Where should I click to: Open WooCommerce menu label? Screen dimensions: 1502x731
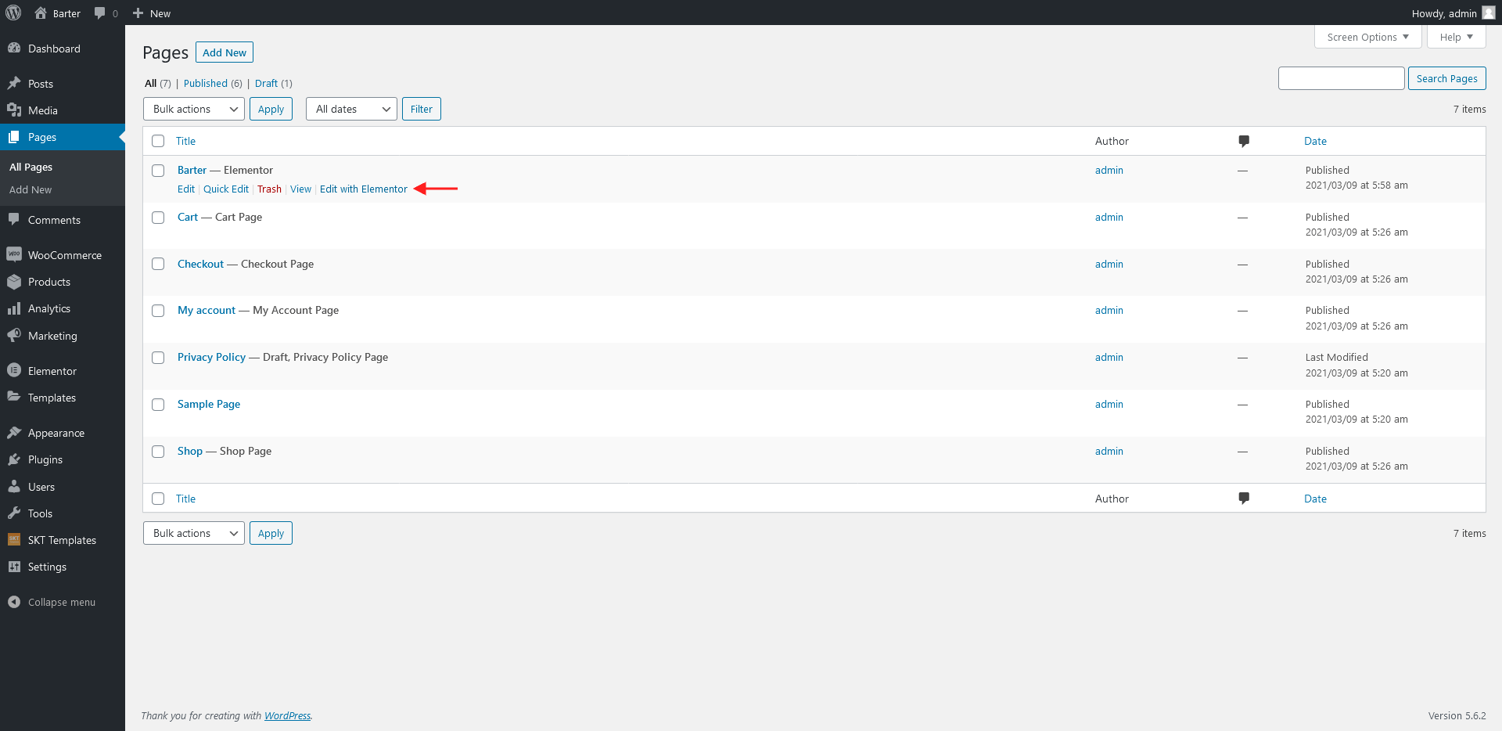(x=65, y=255)
